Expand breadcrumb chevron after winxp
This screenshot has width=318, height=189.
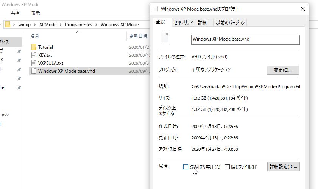tap(35, 25)
